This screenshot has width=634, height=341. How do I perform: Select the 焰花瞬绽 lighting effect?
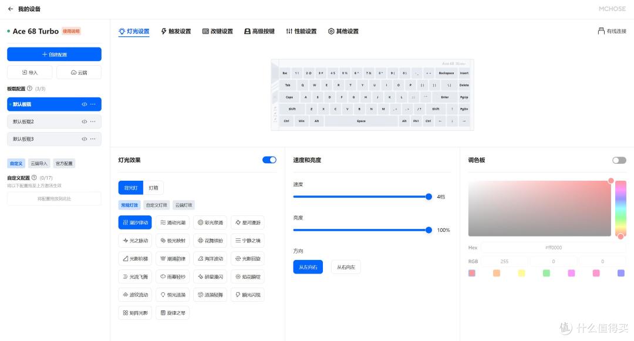click(x=248, y=277)
